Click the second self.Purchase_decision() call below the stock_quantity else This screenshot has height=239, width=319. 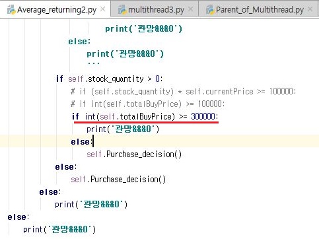(118, 180)
